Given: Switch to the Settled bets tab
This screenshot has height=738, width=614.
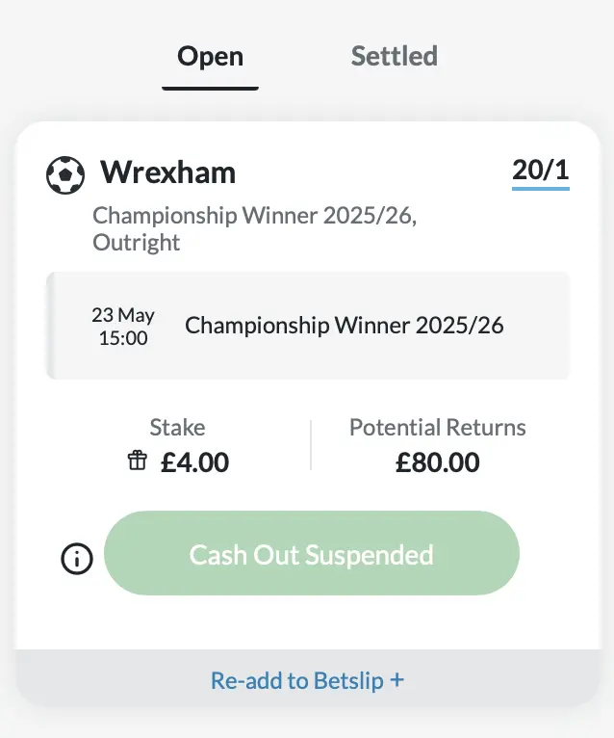Looking at the screenshot, I should coord(394,56).
